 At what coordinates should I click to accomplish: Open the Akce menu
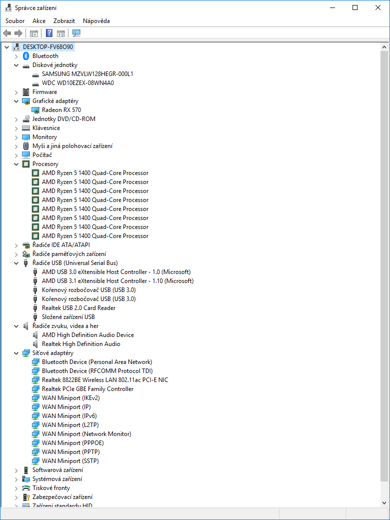pos(39,21)
